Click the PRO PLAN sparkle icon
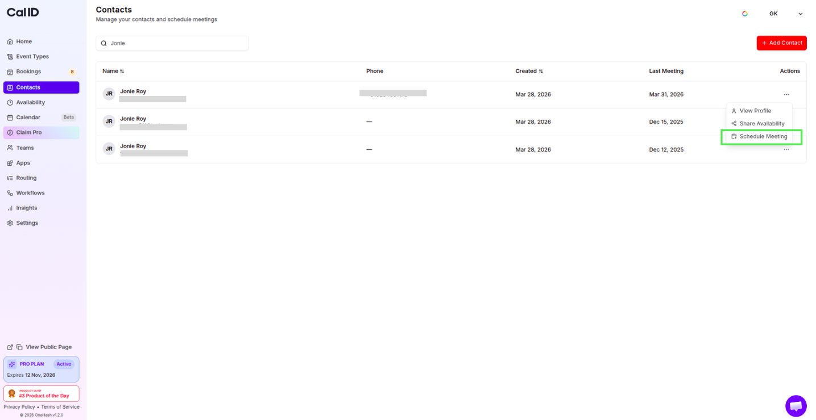 click(x=12, y=364)
